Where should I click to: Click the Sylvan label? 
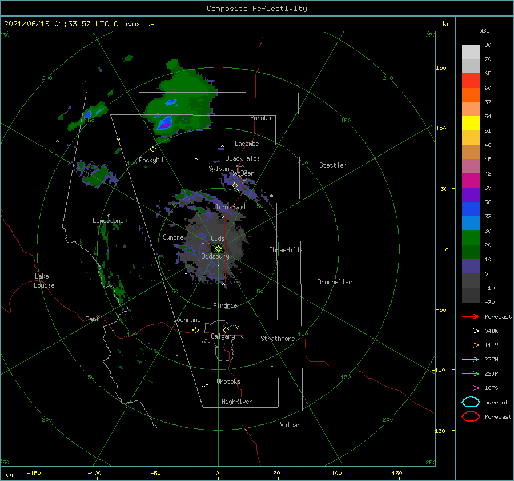point(219,169)
